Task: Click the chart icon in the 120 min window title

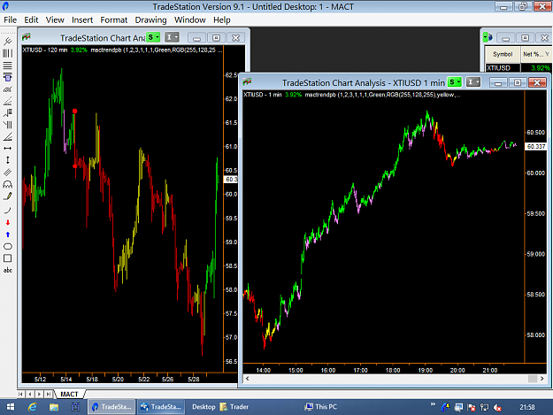Action: (27, 37)
